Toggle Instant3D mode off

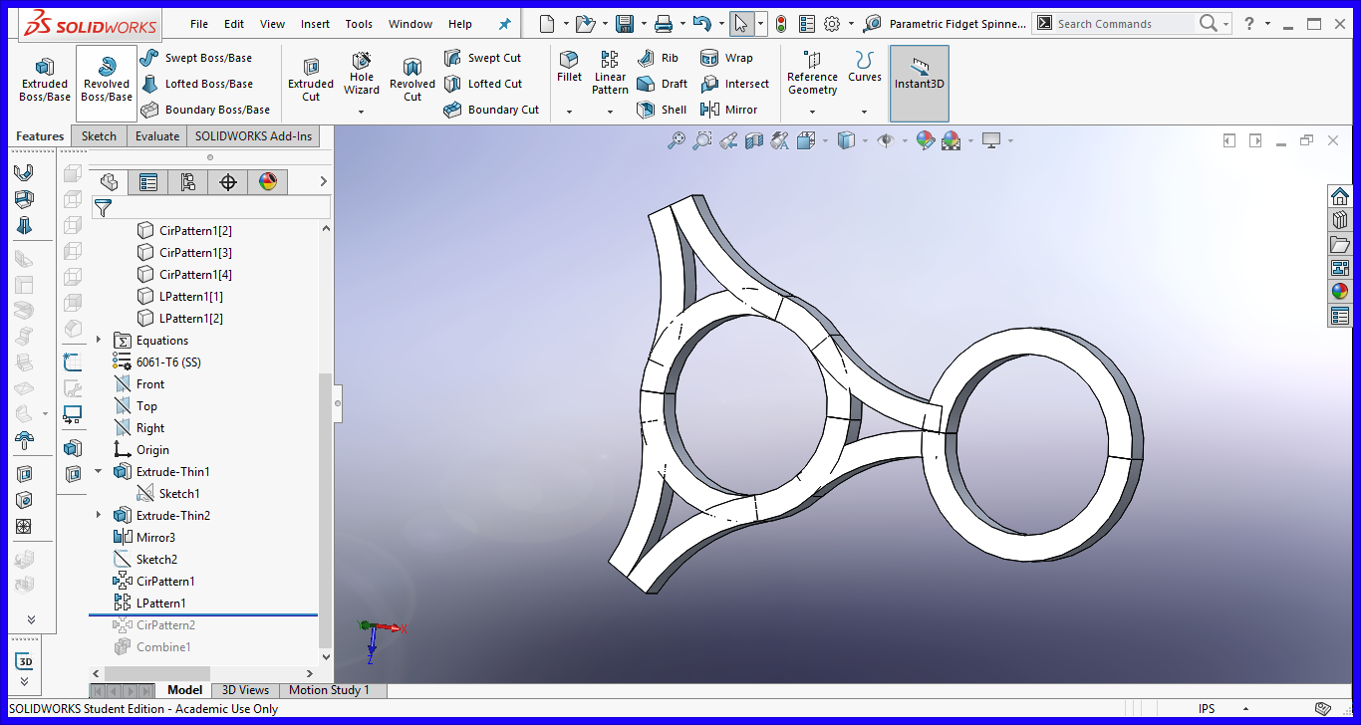point(919,83)
